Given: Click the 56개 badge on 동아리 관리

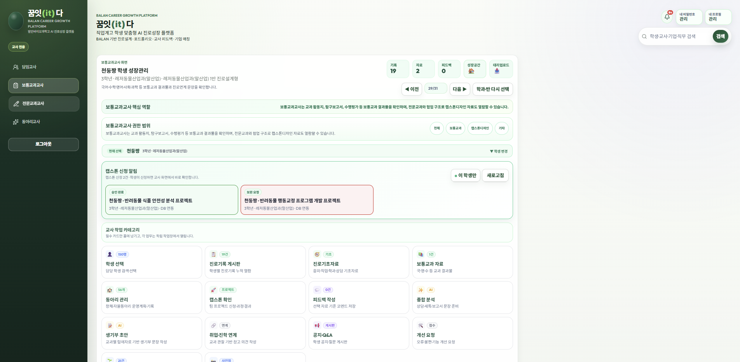Looking at the screenshot, I should pos(122,290).
